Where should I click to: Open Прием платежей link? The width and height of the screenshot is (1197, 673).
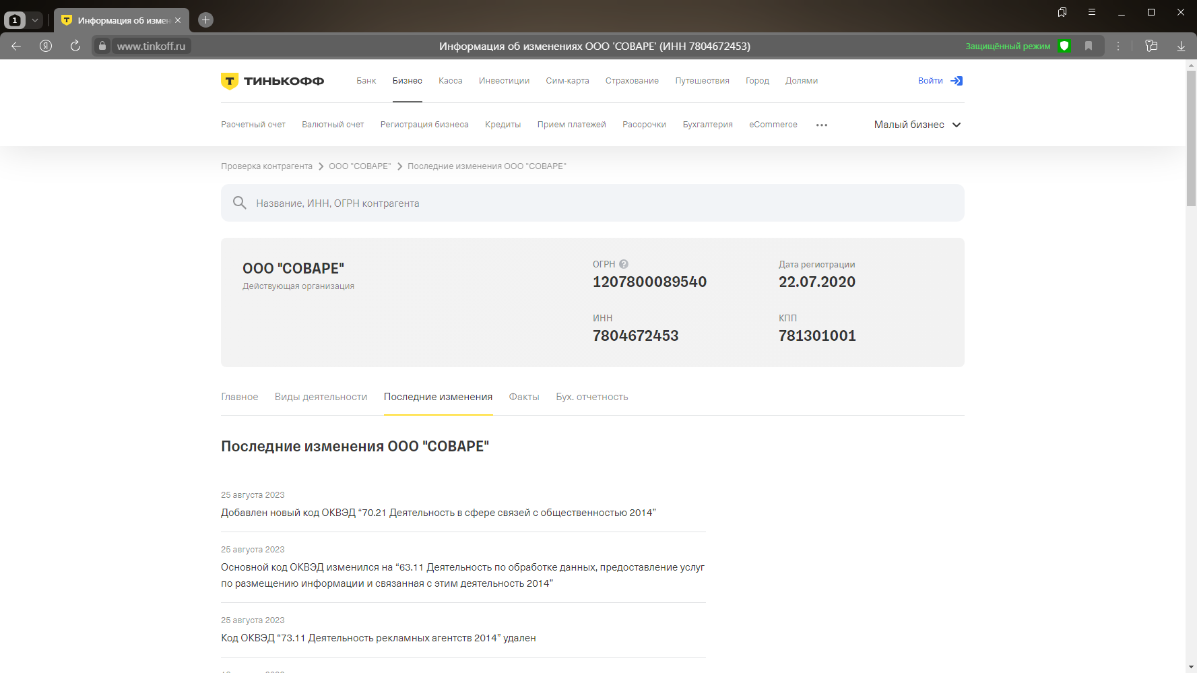click(571, 125)
